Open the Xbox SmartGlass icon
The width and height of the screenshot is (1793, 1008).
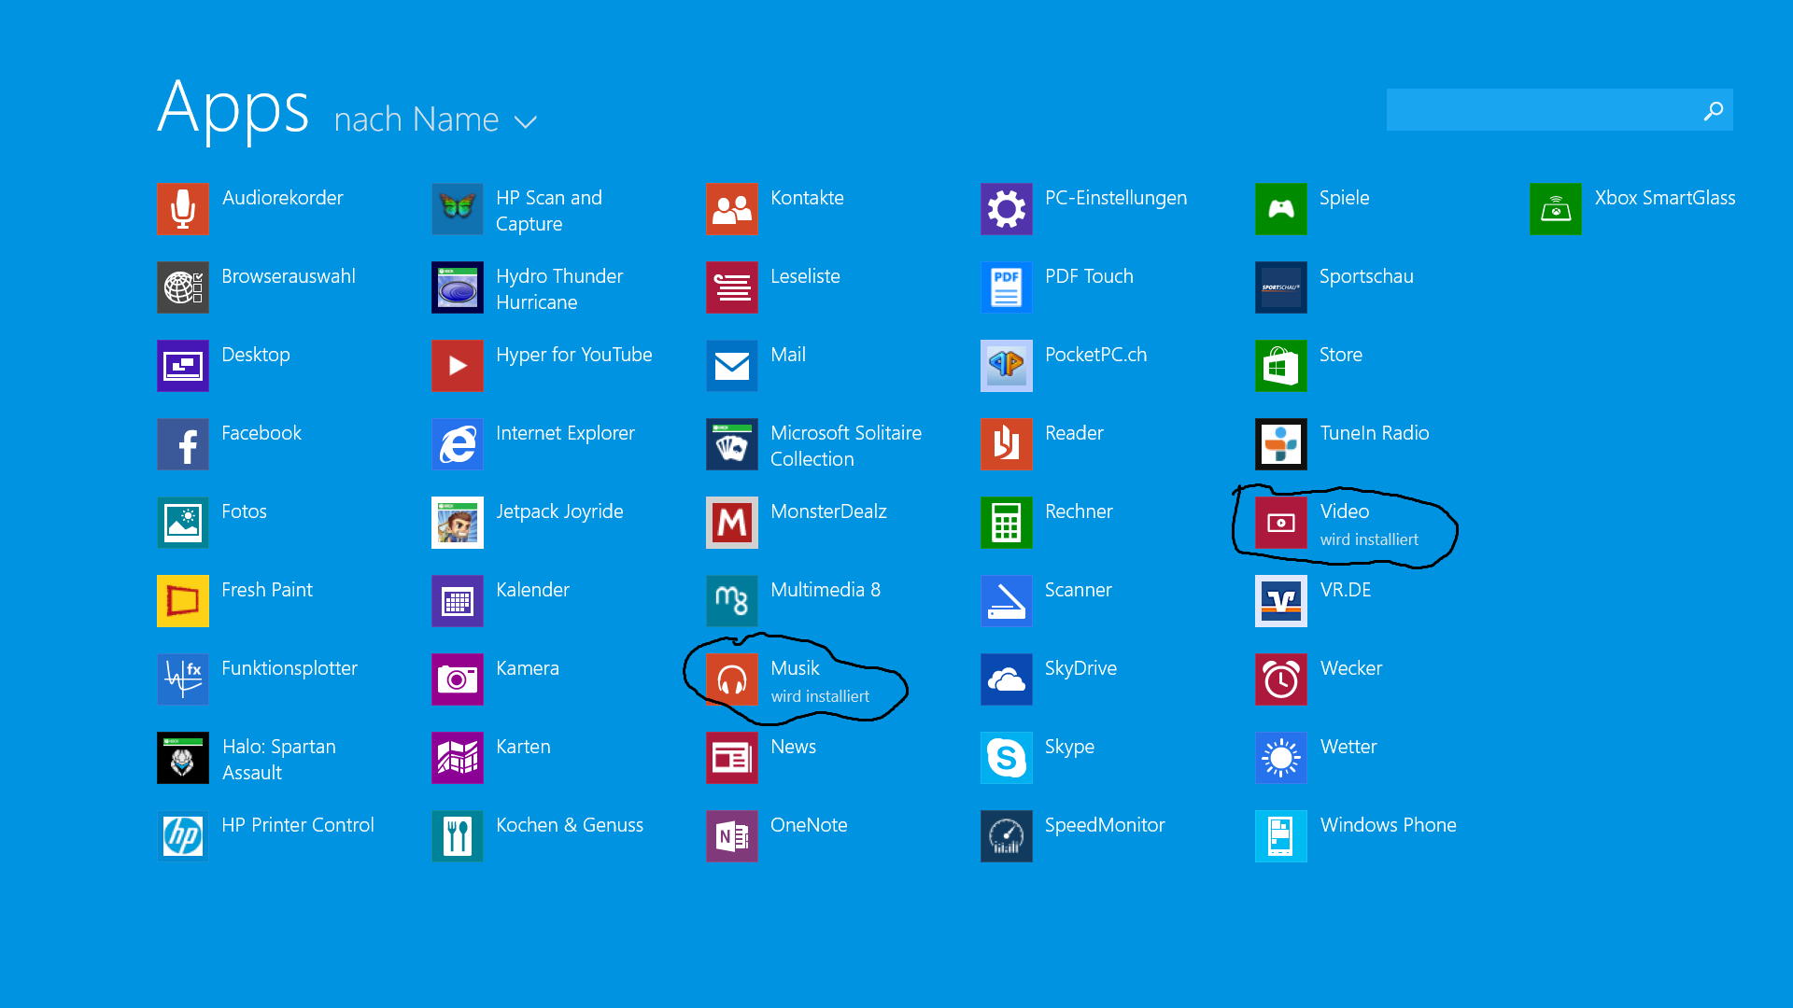1556,209
